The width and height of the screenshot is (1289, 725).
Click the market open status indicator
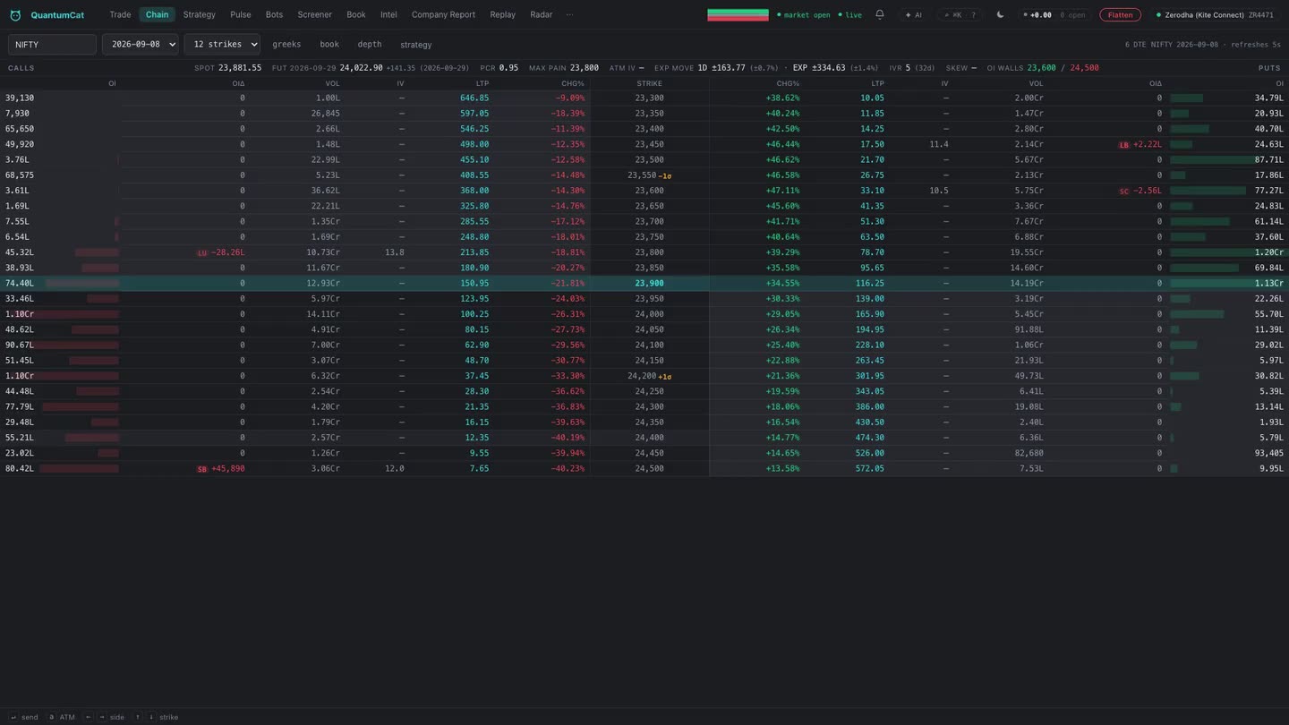tap(803, 15)
